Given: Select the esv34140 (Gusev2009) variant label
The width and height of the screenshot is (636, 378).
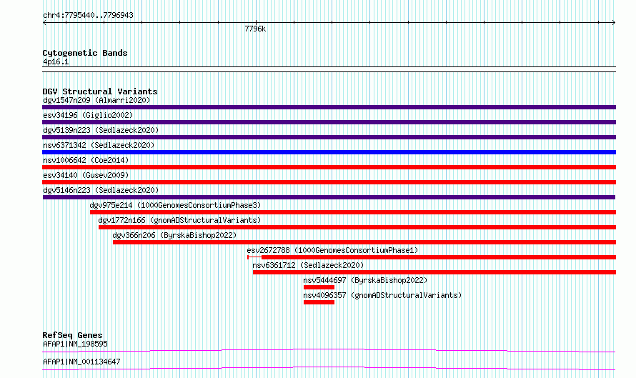Looking at the screenshot, I should click(x=86, y=175).
